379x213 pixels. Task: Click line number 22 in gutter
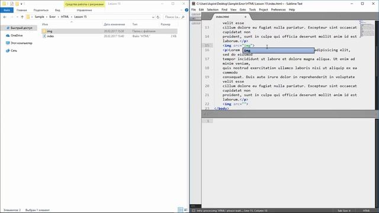click(207, 104)
